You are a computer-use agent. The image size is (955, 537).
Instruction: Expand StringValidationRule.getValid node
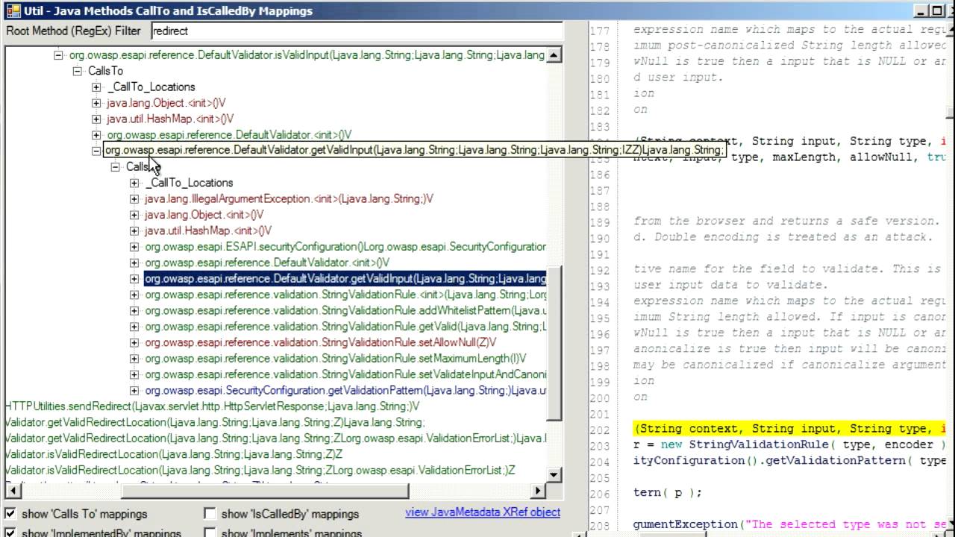click(x=134, y=327)
